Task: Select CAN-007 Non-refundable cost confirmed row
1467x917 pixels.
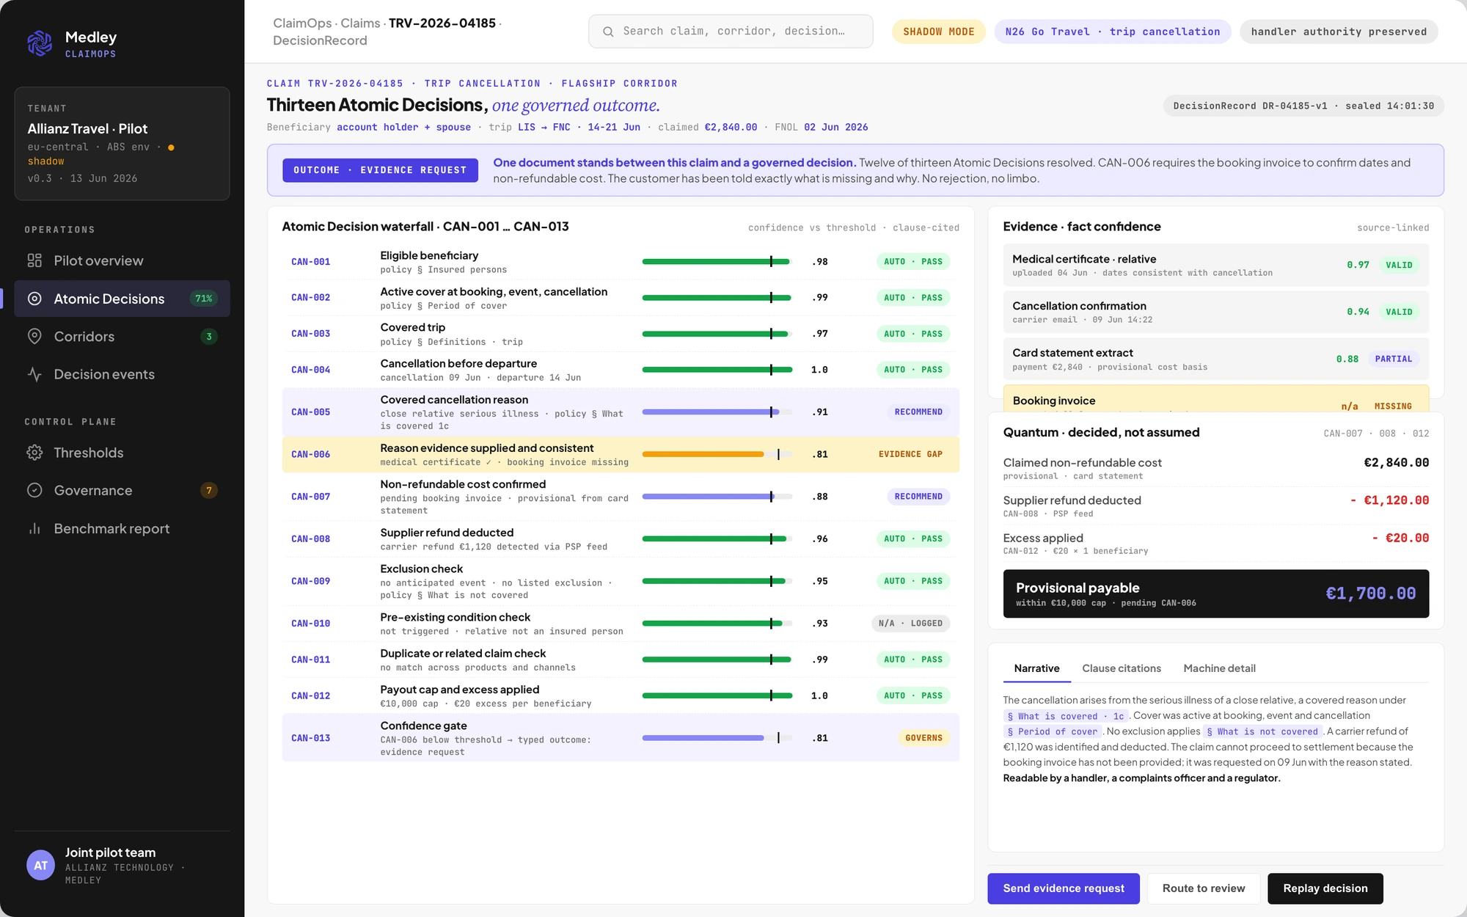Action: click(621, 497)
